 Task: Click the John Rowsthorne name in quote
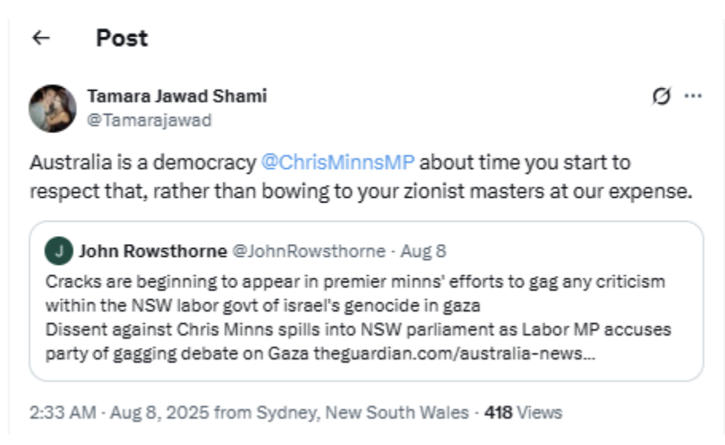point(152,251)
